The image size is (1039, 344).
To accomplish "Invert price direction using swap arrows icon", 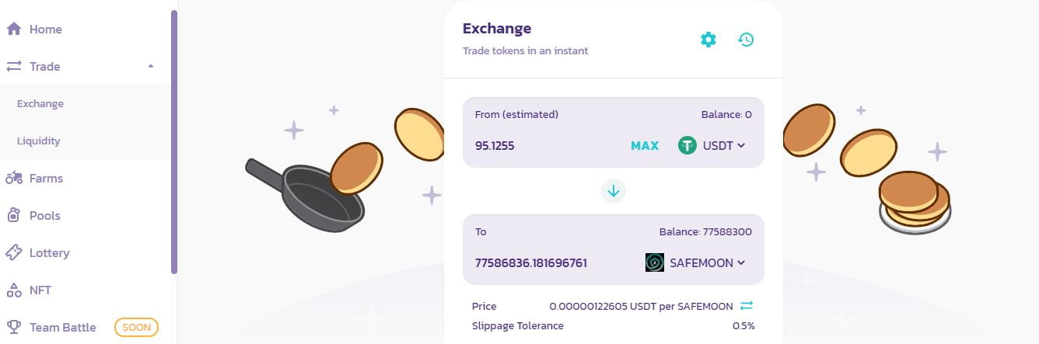I will pyautogui.click(x=747, y=306).
